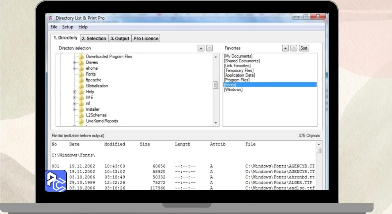
Task: Click the plus button beside Directory selection
Action: (x=201, y=48)
